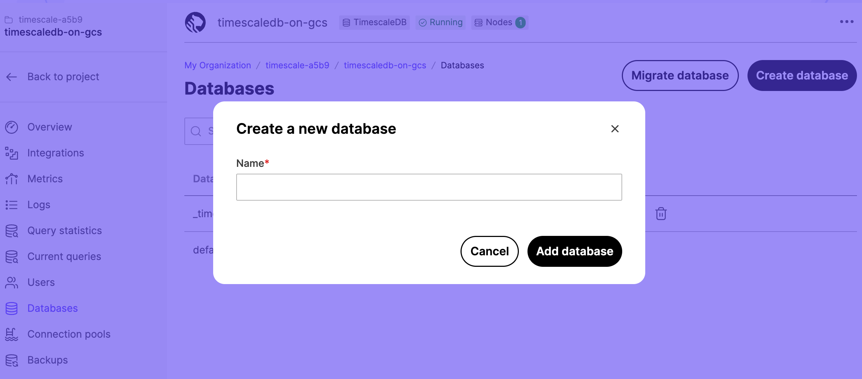Click the Backups icon
The width and height of the screenshot is (862, 379).
pyautogui.click(x=12, y=360)
